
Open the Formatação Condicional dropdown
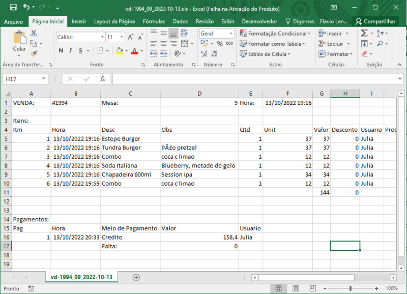275,34
